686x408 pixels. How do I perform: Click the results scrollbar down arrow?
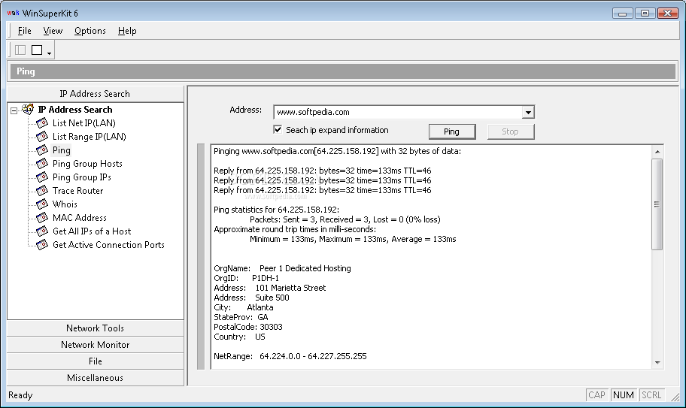[657, 363]
